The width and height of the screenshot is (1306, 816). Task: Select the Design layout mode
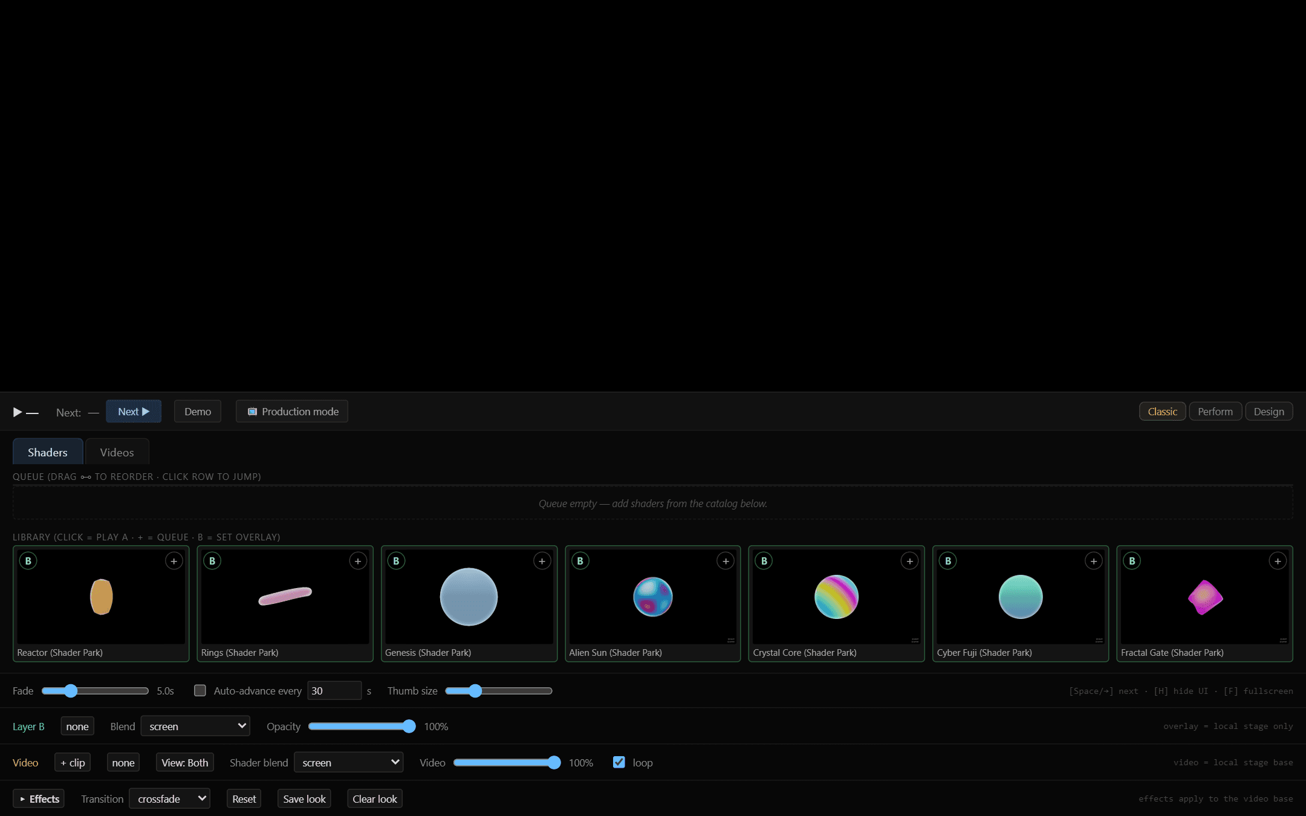(x=1269, y=412)
